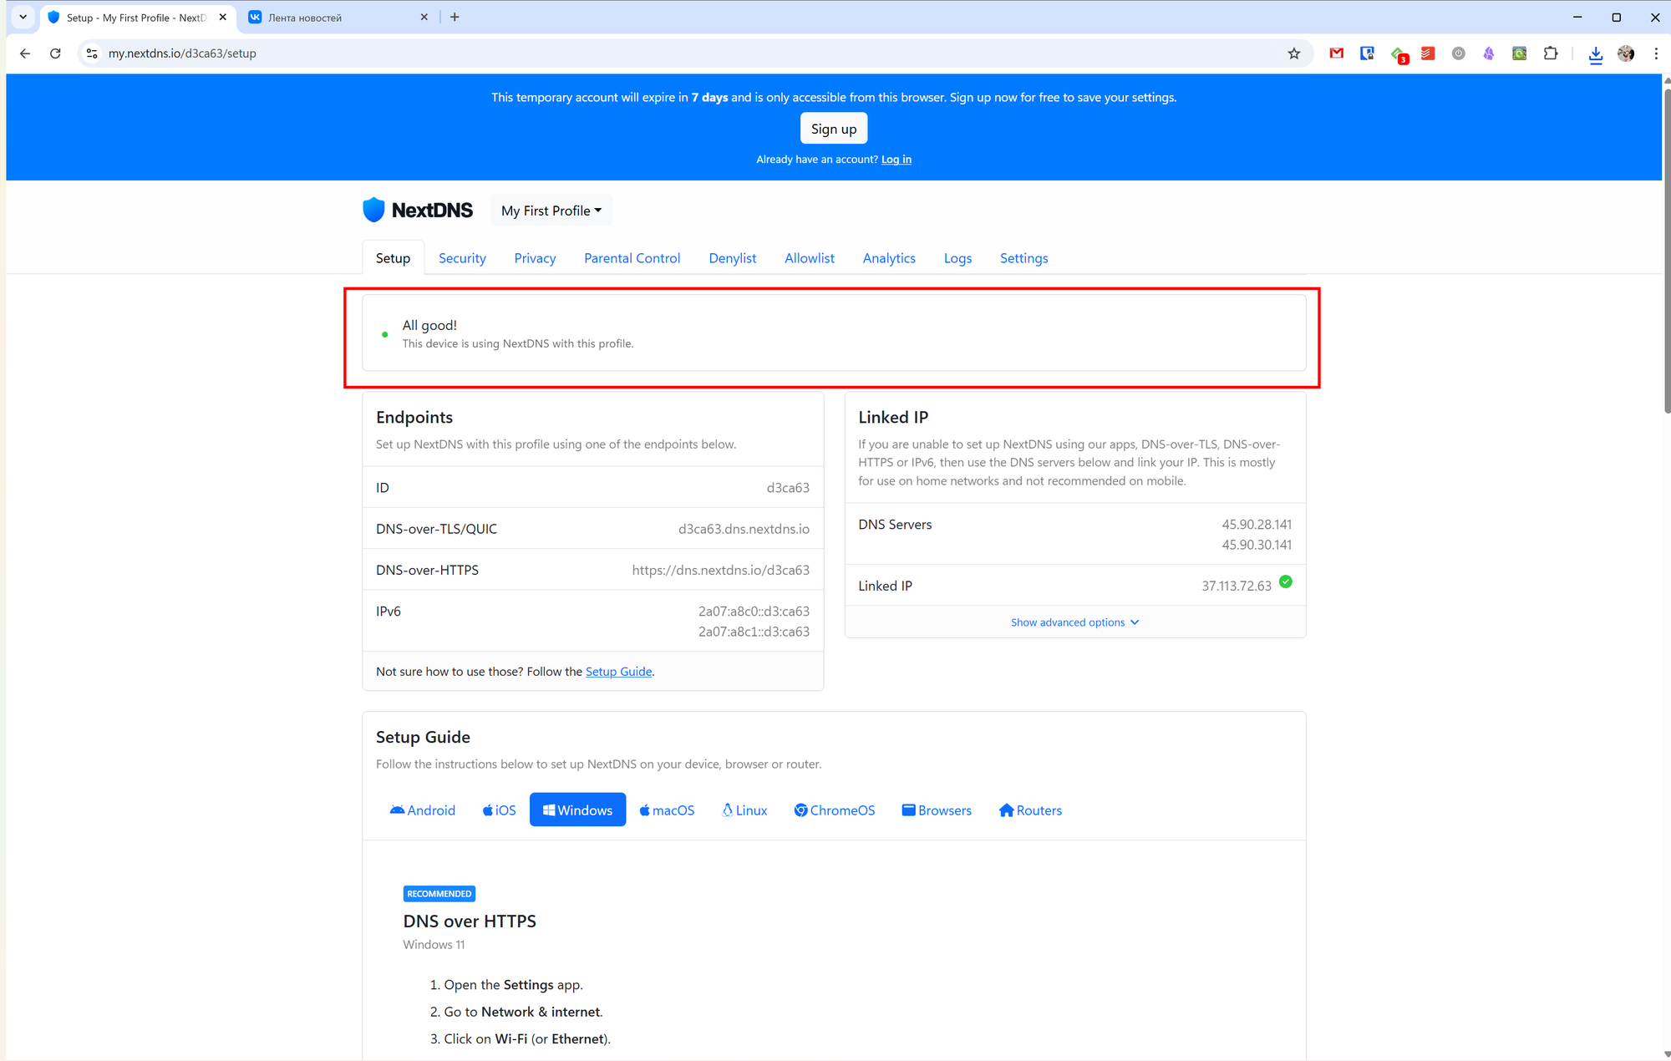This screenshot has width=1671, height=1061.
Task: Click the Linked IP green checkmark
Action: pyautogui.click(x=1285, y=582)
